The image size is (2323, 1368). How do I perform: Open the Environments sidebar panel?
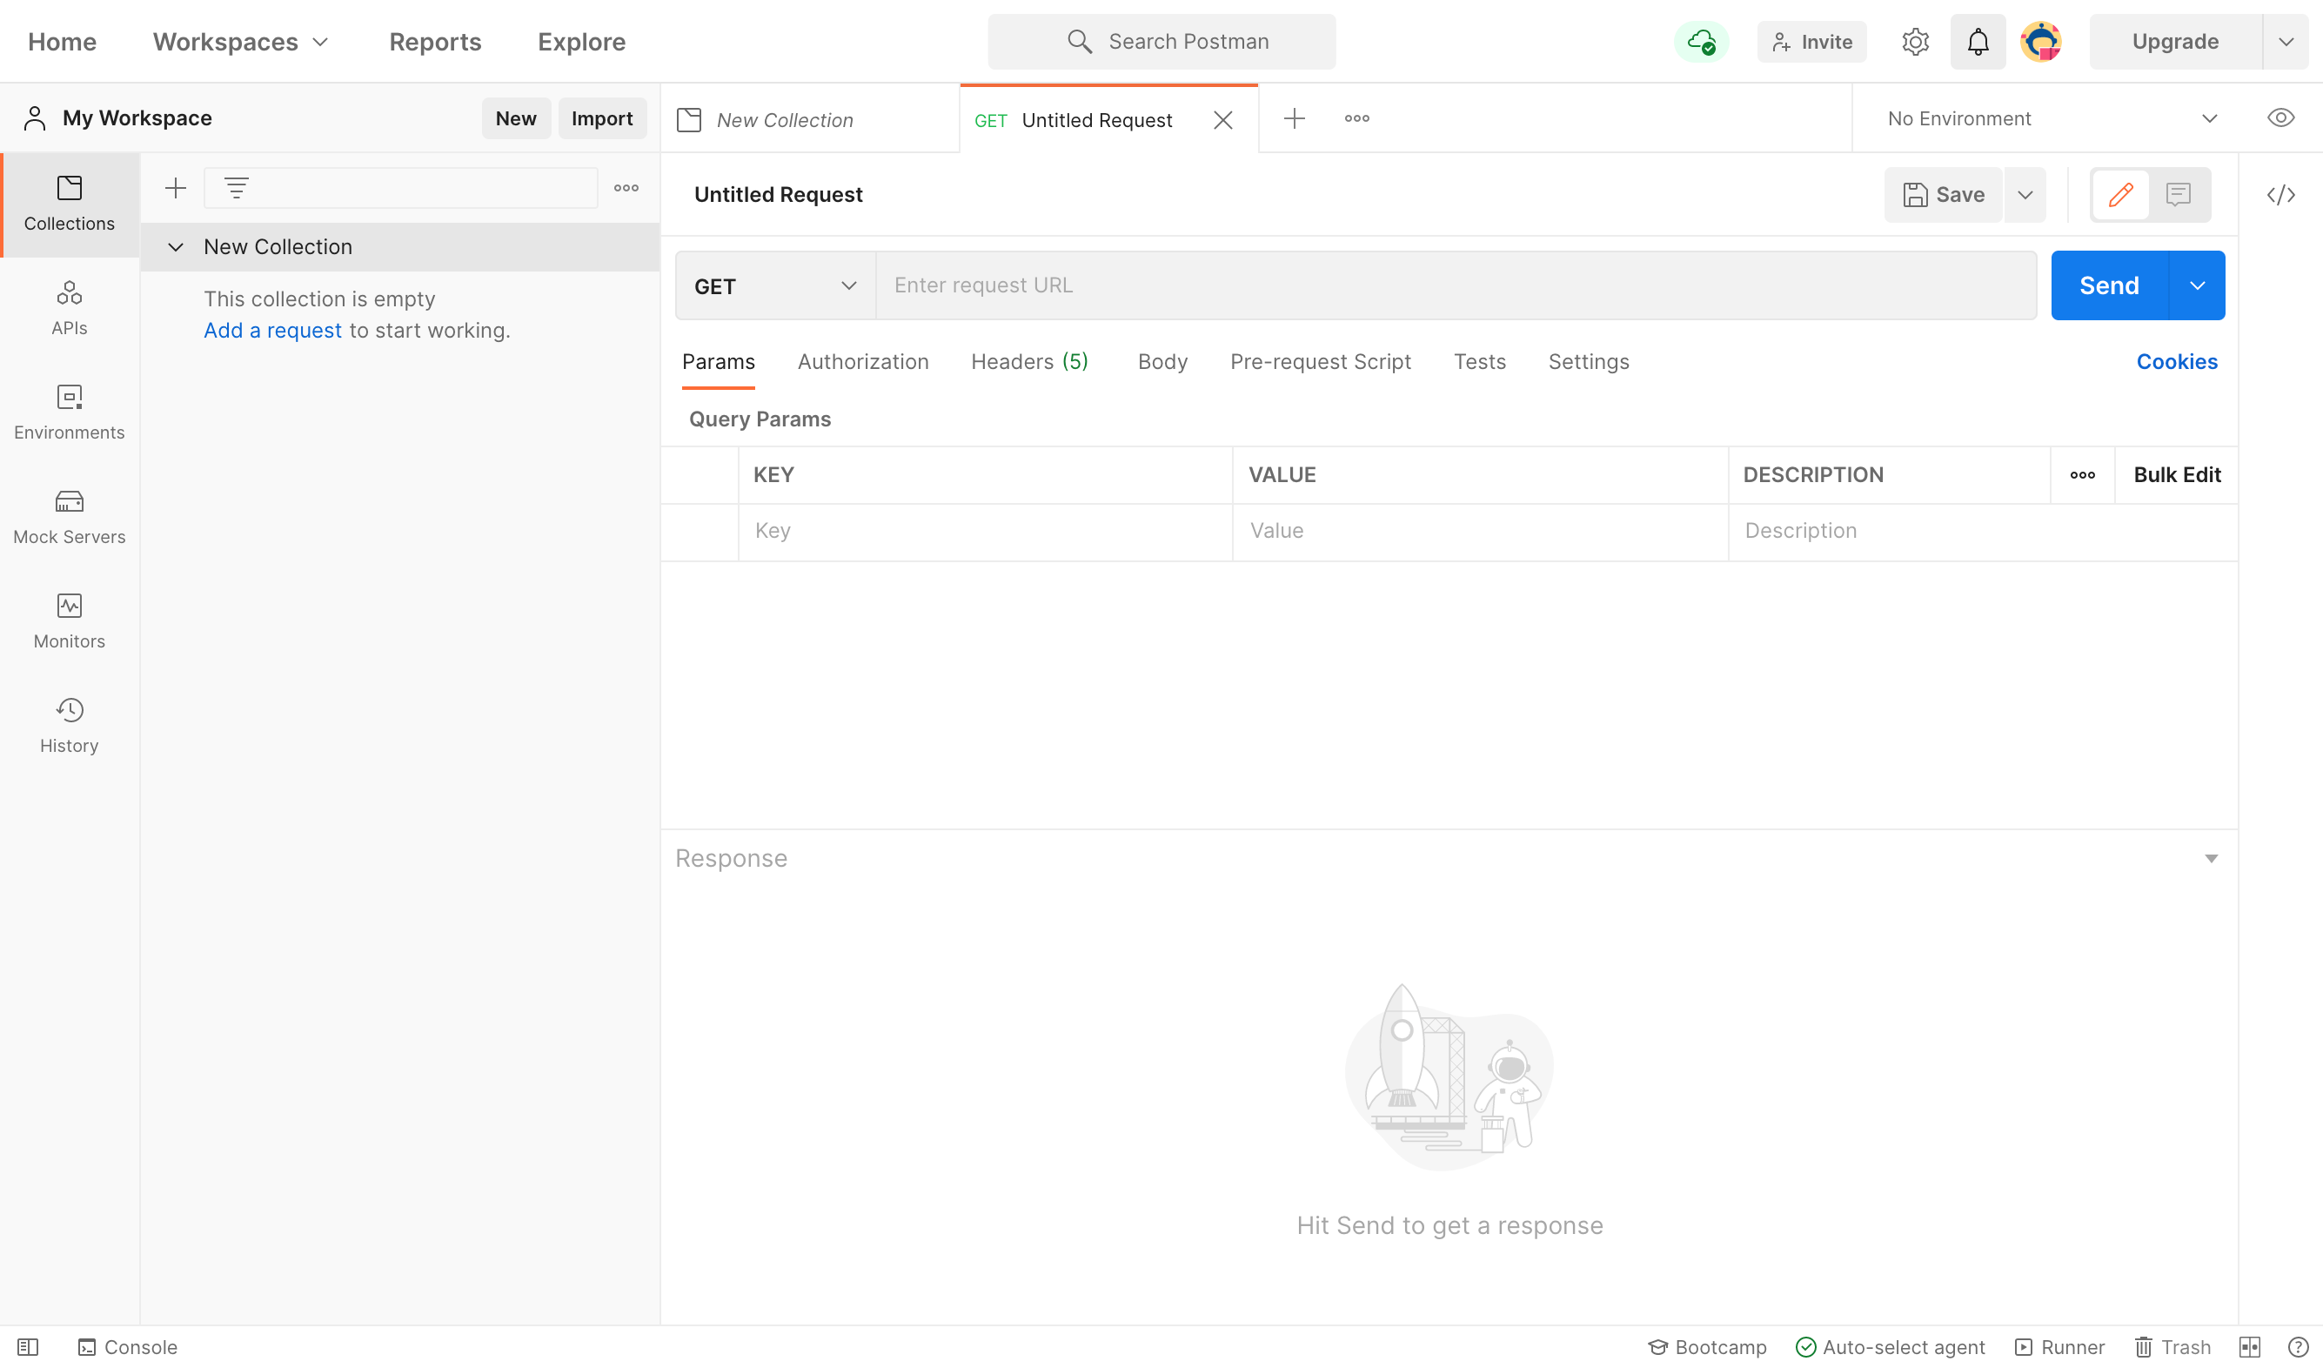pyautogui.click(x=69, y=412)
